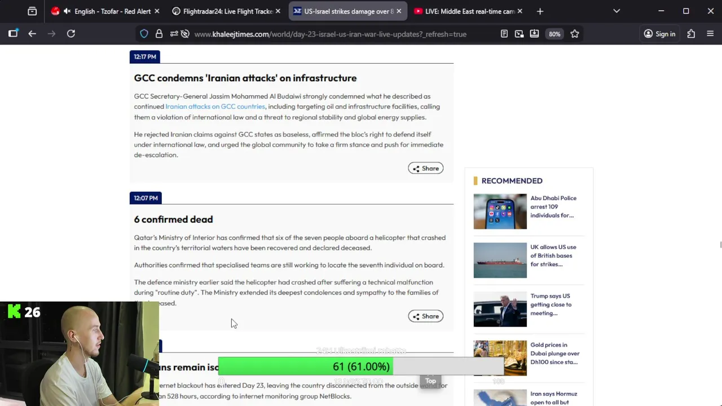Toggle reader view
722x406 pixels.
click(504, 34)
